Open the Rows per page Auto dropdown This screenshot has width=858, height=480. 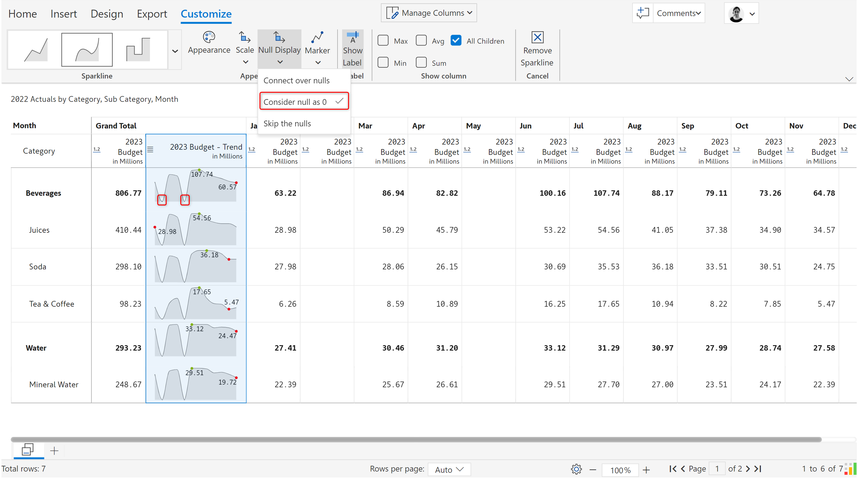click(x=449, y=469)
